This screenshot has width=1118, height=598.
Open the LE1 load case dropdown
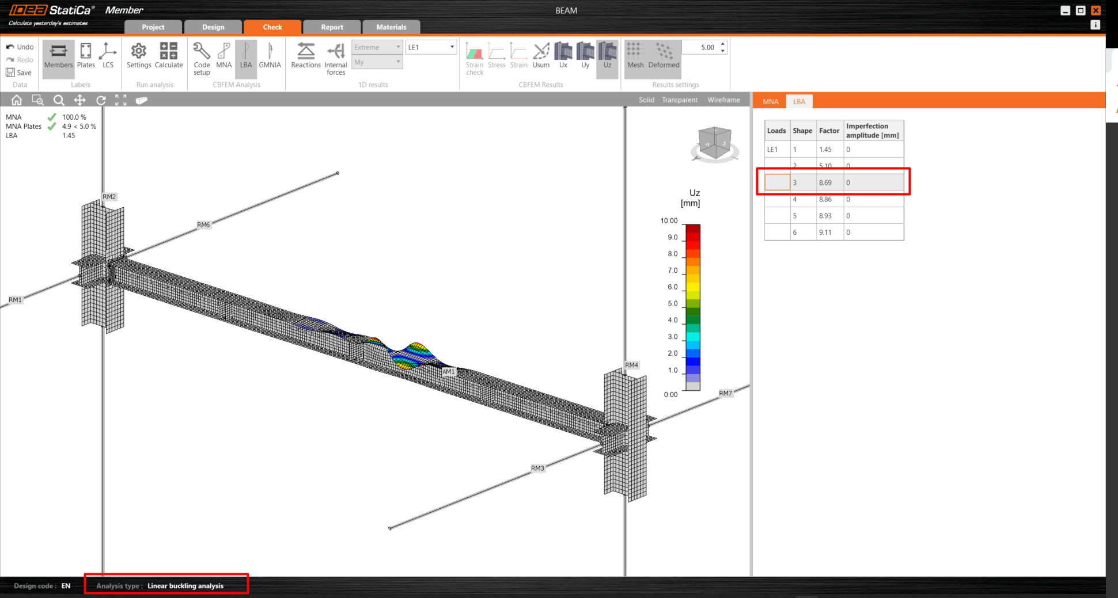[431, 47]
